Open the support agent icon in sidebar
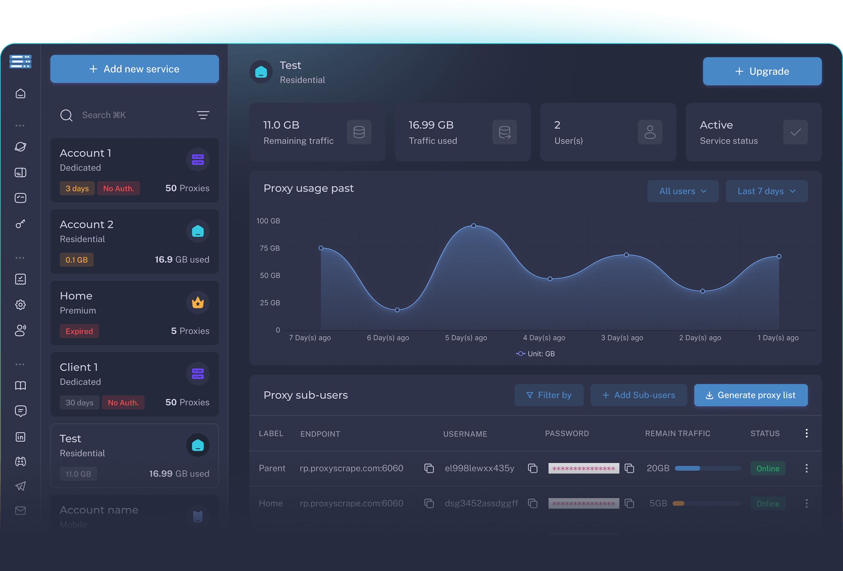 click(21, 330)
